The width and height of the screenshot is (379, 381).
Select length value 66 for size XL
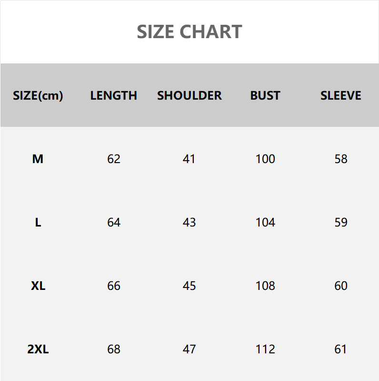114,286
